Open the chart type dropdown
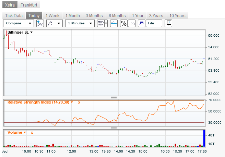Viewport: 225px width, 157px height. (x=55, y=23)
